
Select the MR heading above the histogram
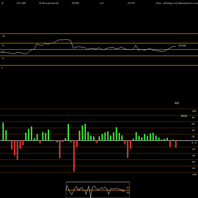click(x=177, y=103)
